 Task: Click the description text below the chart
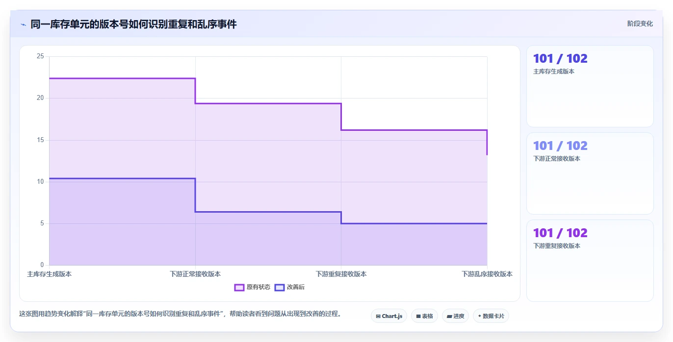(180, 314)
